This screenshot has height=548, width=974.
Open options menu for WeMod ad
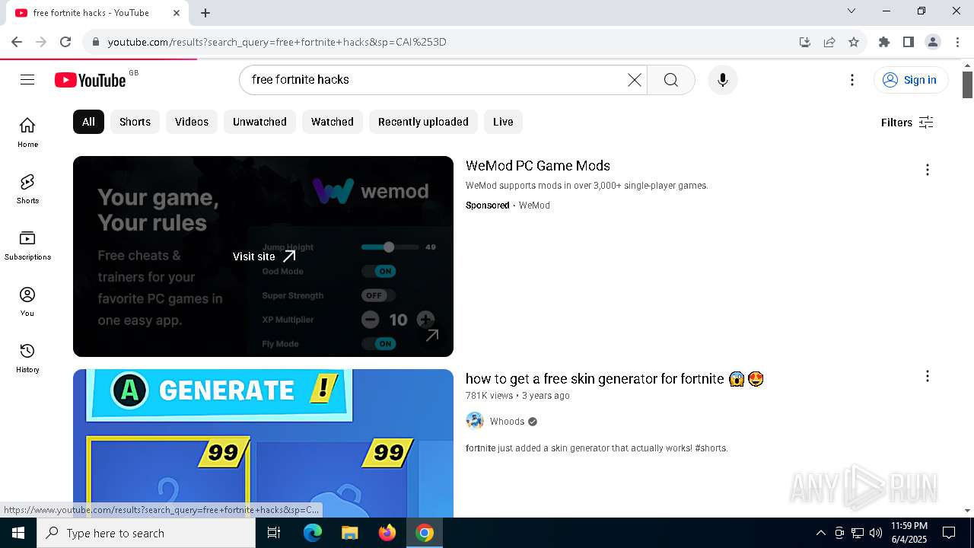click(927, 170)
